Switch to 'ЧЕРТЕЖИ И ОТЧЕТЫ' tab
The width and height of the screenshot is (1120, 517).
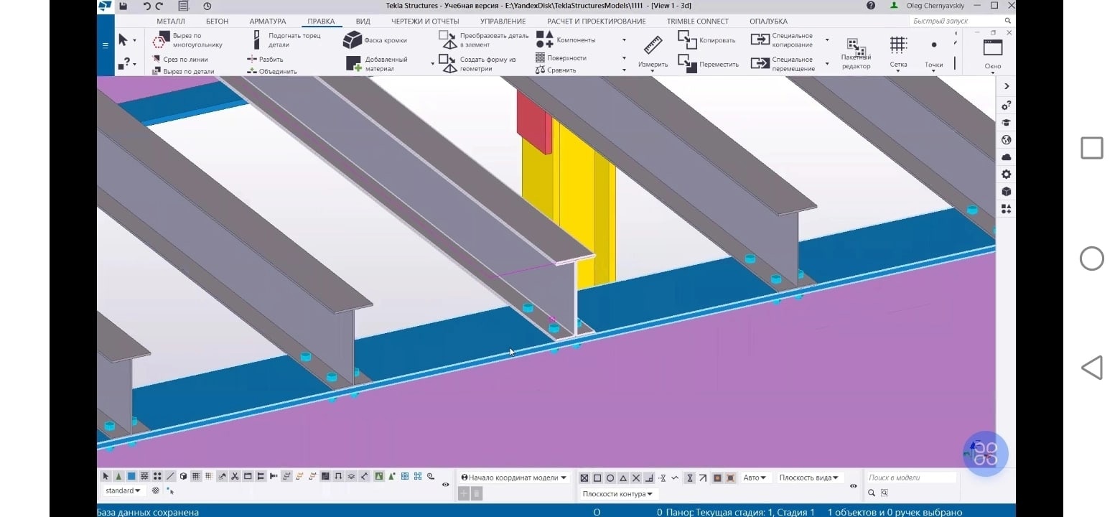425,22
